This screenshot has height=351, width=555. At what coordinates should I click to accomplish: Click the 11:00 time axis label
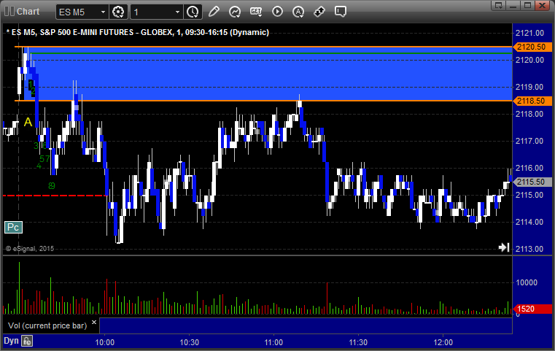pyautogui.click(x=273, y=342)
